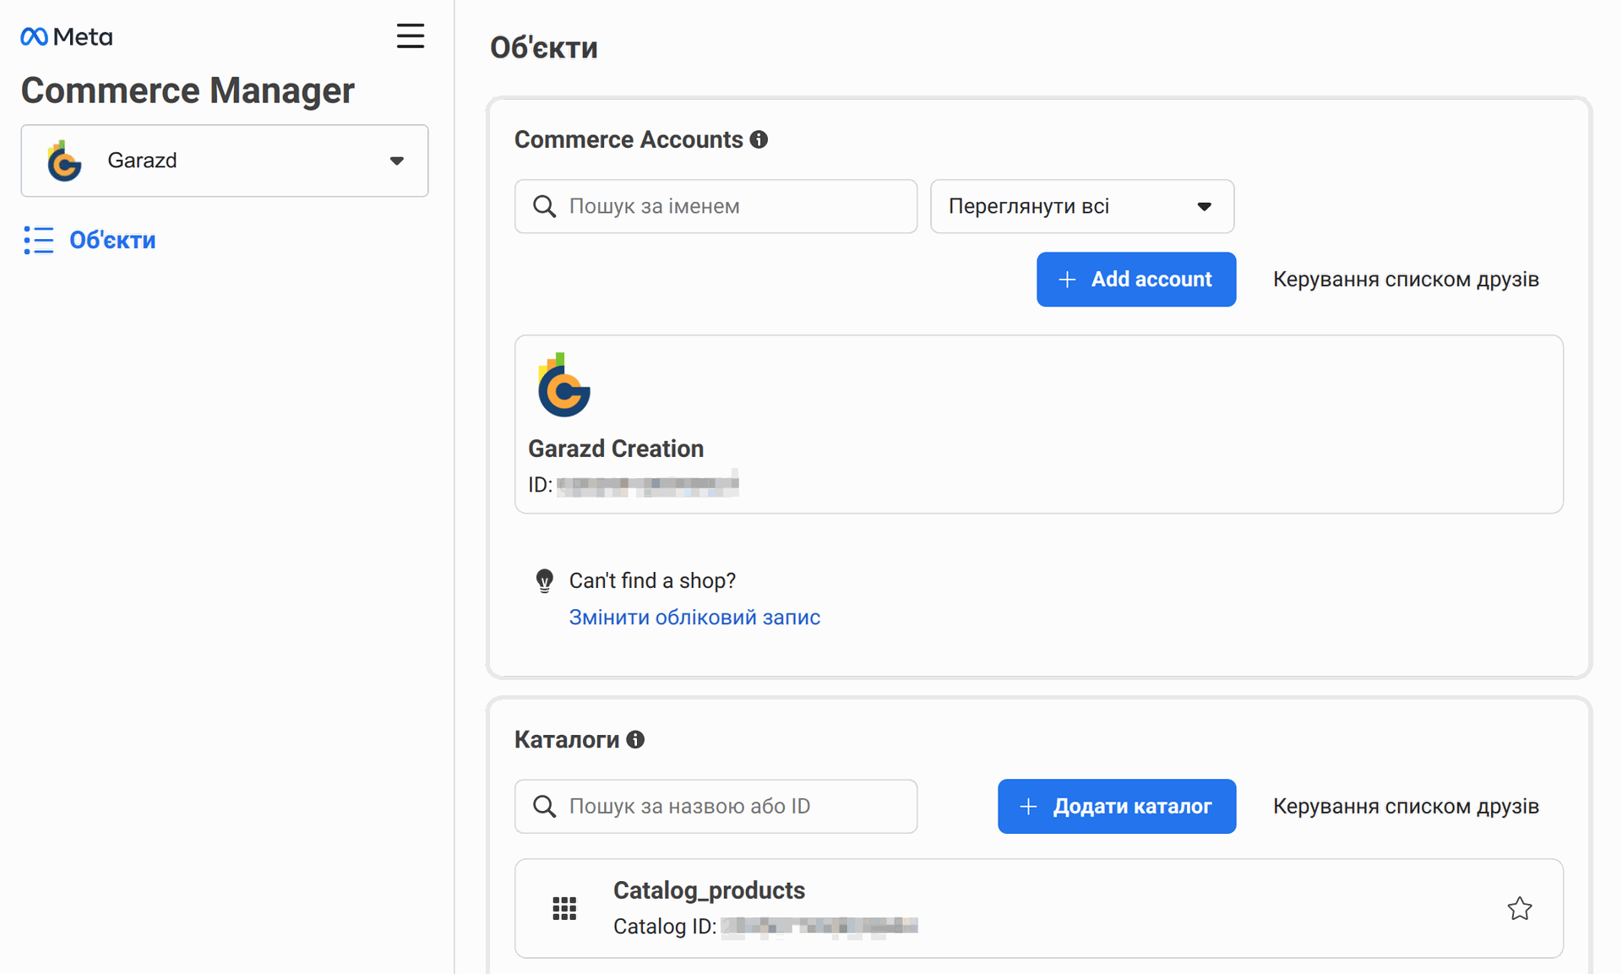The image size is (1622, 974).
Task: Click the lightbulb tip icon
Action: click(x=545, y=581)
